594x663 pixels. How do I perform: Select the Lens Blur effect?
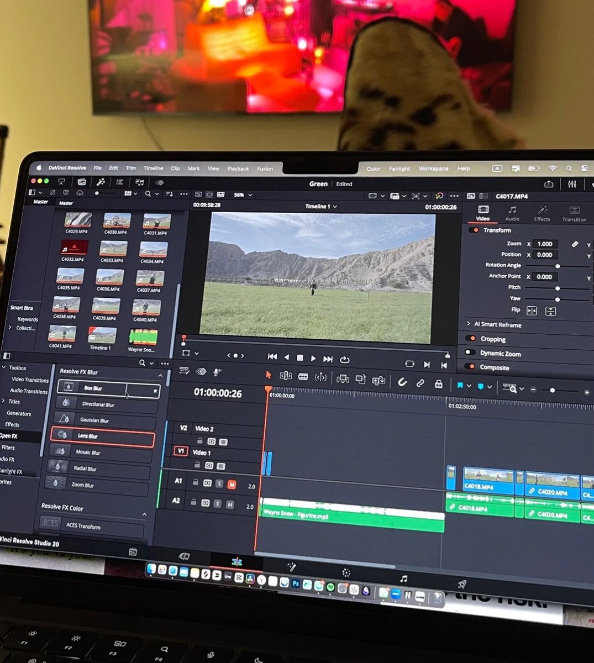tap(102, 436)
